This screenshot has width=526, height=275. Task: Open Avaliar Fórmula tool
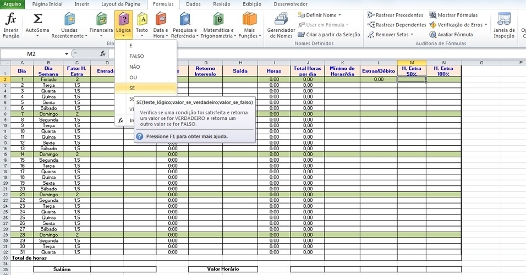451,35
